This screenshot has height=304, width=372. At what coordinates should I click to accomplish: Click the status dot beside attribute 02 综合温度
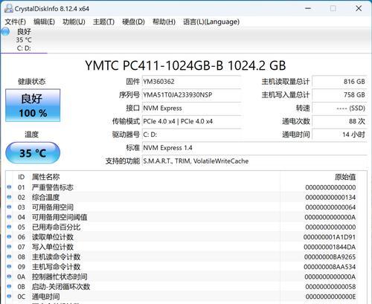click(x=9, y=197)
